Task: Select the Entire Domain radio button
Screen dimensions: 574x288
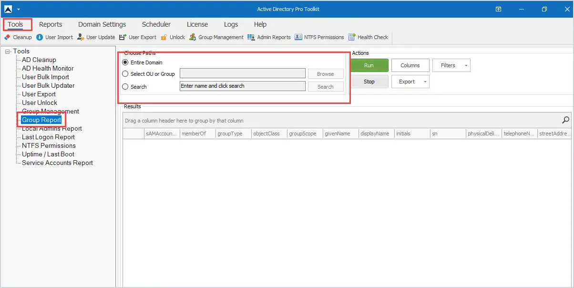Action: pos(125,62)
